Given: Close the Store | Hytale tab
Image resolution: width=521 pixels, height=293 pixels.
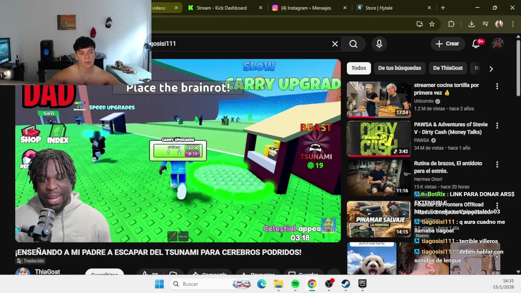Looking at the screenshot, I should (429, 8).
